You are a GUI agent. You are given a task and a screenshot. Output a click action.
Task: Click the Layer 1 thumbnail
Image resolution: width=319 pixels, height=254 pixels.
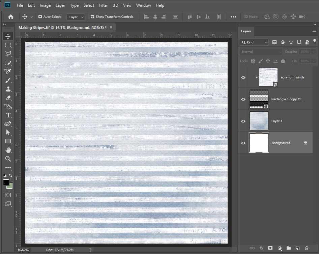259,121
